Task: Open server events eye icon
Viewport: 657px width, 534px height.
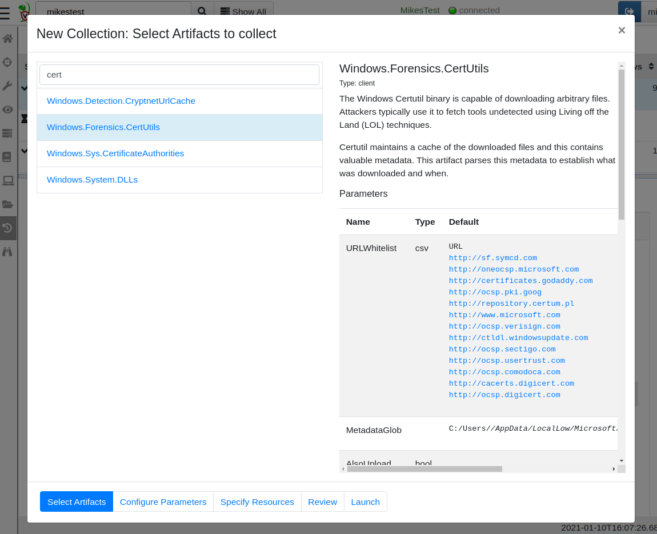Action: click(x=8, y=110)
